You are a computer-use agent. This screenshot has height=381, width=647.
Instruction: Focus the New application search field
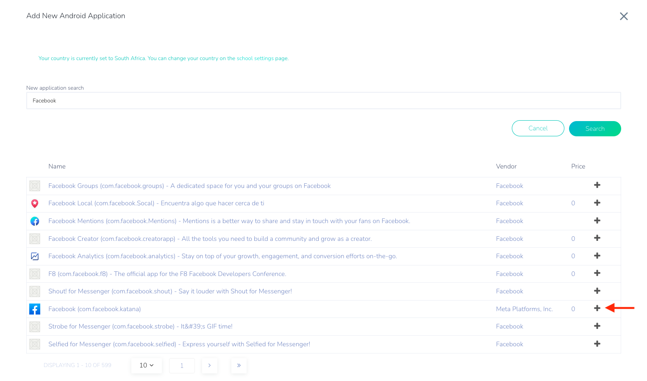coord(324,101)
